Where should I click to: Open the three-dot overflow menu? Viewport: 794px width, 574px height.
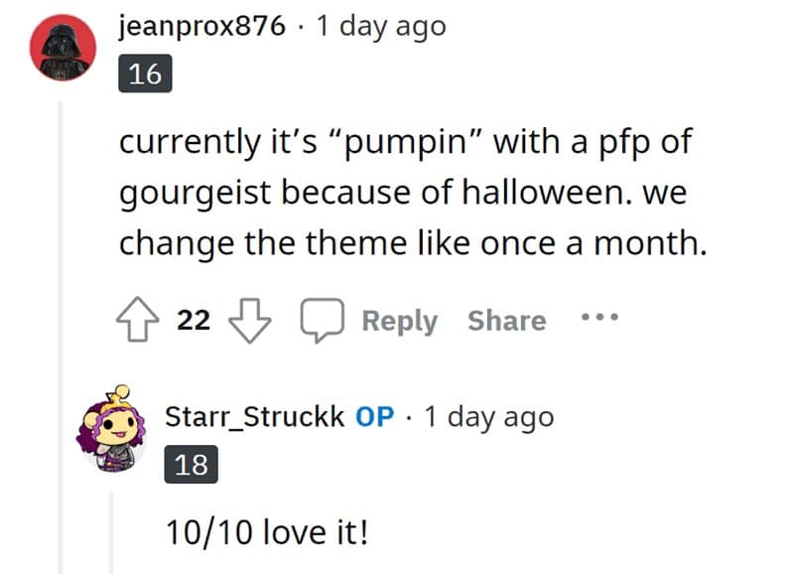pyautogui.click(x=597, y=318)
